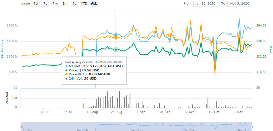273x131 pixels.
Task: Click the orange Price (BTC) square marker
Action: pos(116,37)
